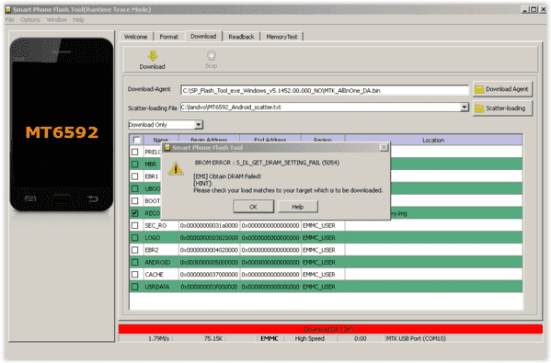Expand the Scatter-loading File path dropdown
This screenshot has width=551, height=363.
tap(465, 108)
